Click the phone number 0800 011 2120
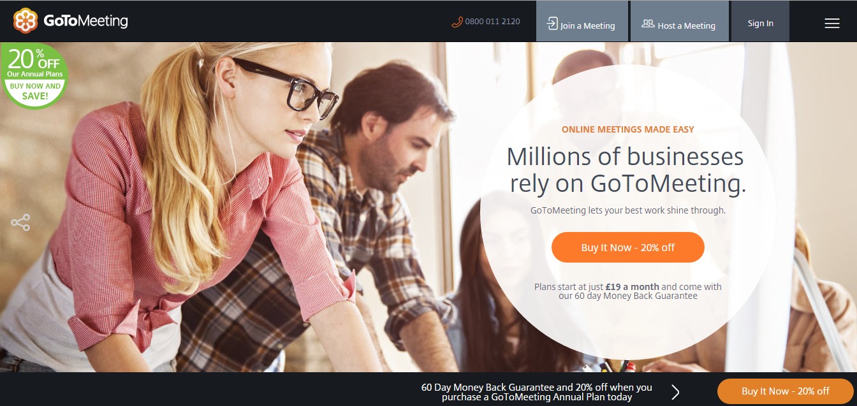Image resolution: width=857 pixels, height=406 pixels. click(492, 22)
